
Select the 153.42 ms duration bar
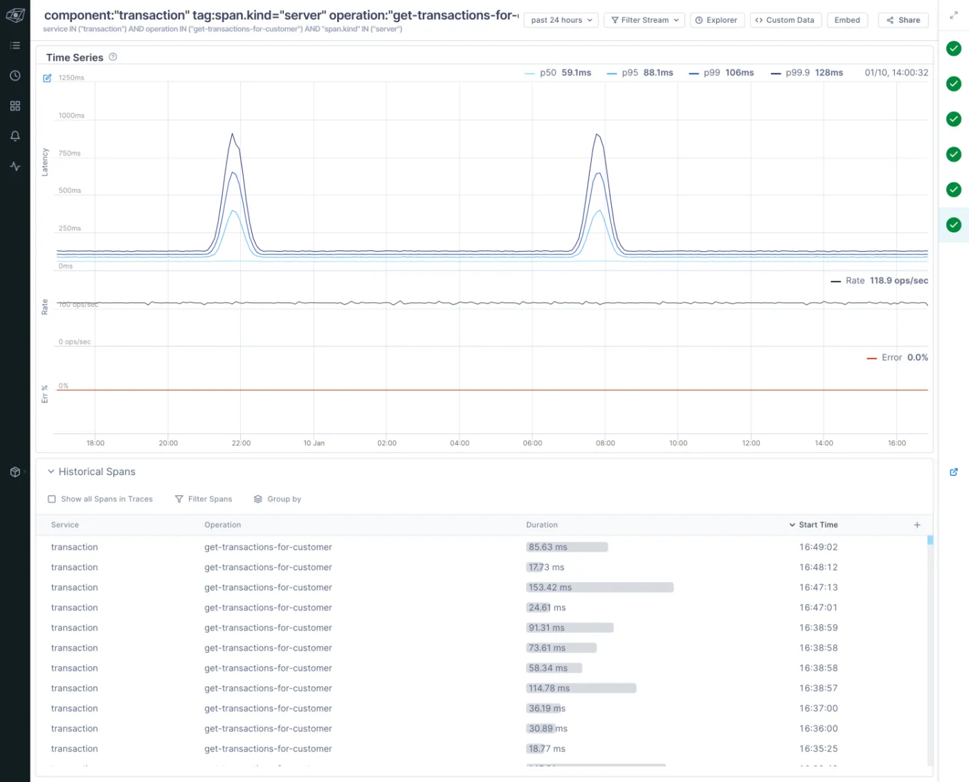(599, 587)
